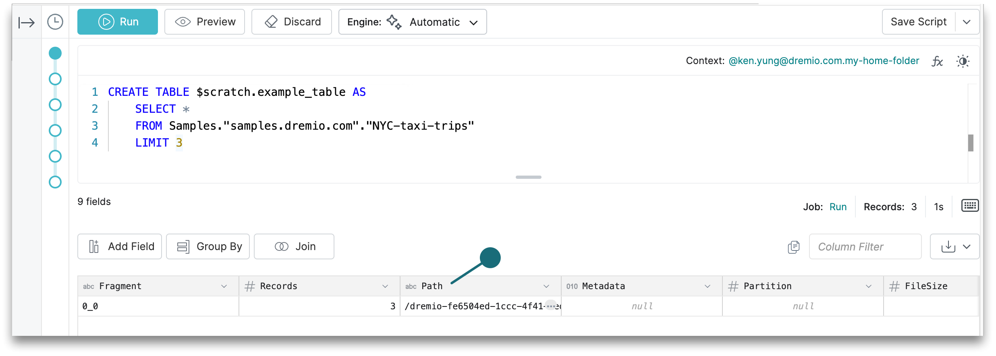Preview the query results
This screenshot has width=996, height=356.
click(x=205, y=22)
